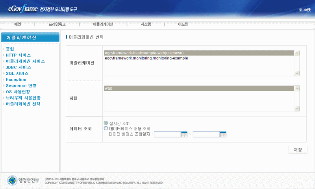Open 어드민 top menu
315x189 pixels.
pyautogui.click(x=183, y=24)
